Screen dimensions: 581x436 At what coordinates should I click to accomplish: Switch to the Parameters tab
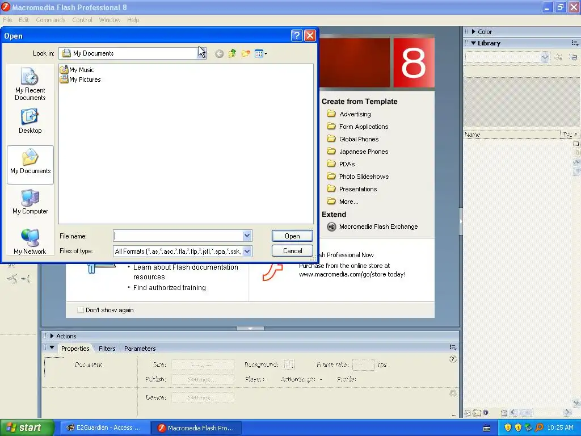140,349
